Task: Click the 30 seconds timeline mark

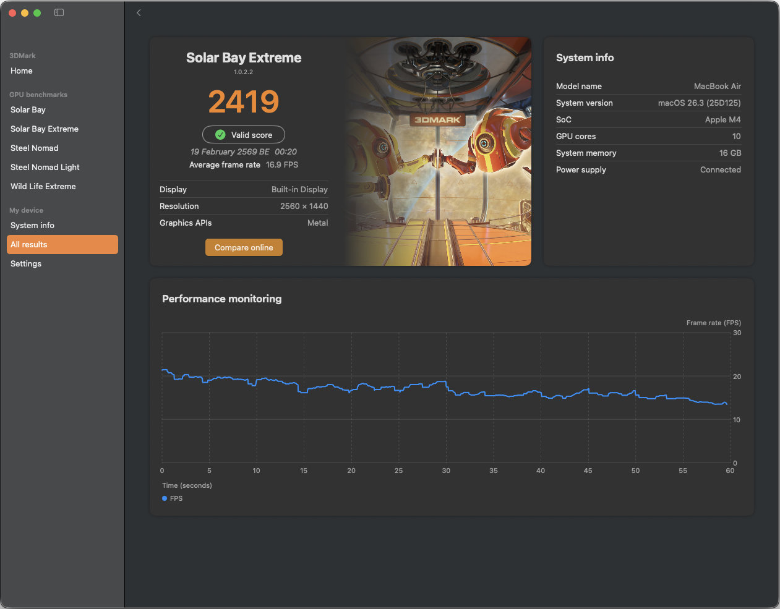Action: point(446,471)
